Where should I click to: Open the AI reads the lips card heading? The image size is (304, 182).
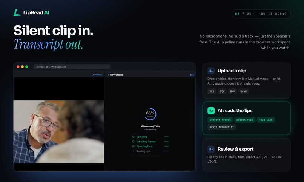click(x=235, y=111)
